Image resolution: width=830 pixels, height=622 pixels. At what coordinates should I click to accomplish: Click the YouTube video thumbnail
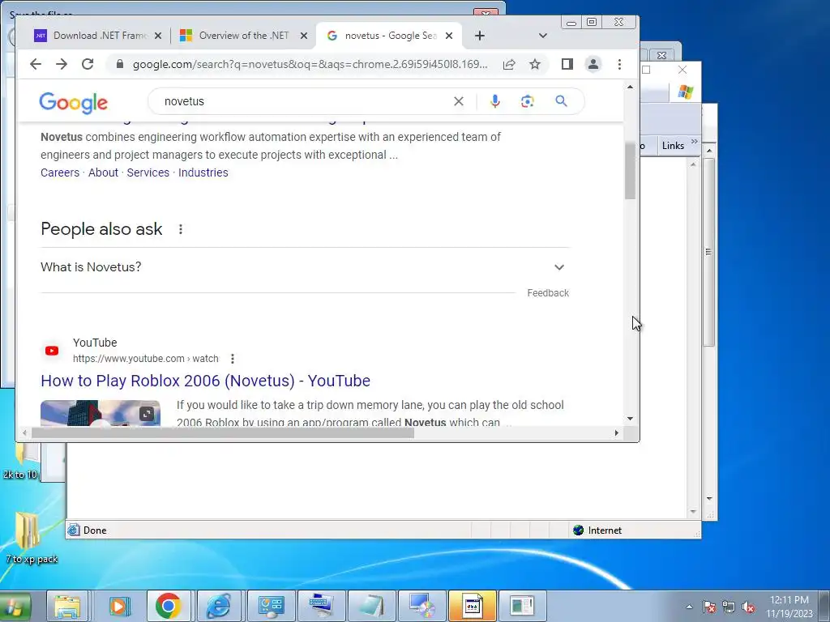101,413
